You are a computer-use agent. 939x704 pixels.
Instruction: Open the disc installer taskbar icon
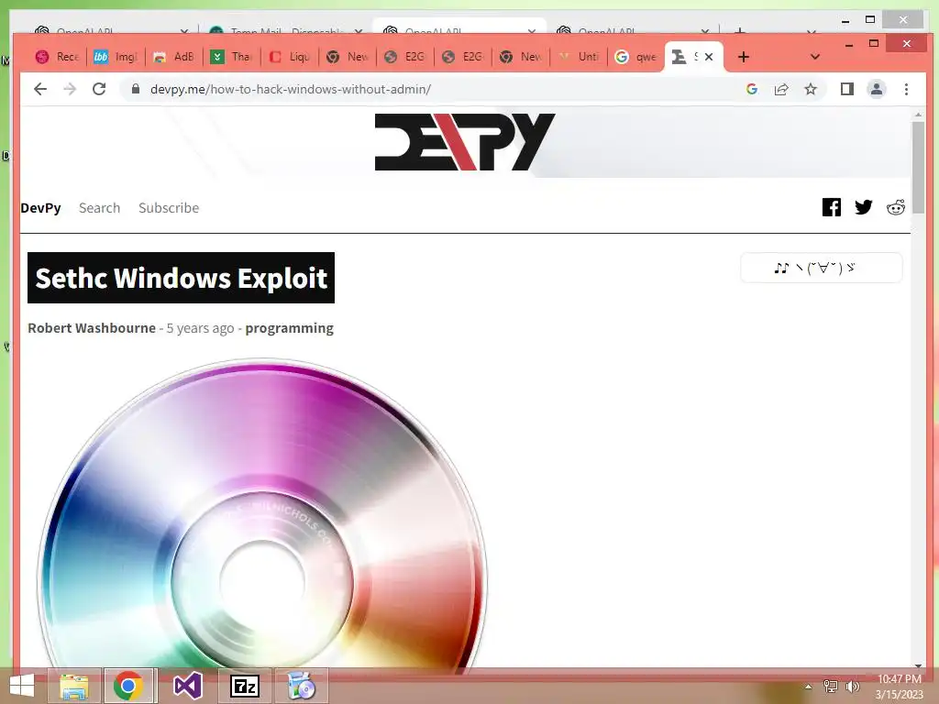pos(301,686)
